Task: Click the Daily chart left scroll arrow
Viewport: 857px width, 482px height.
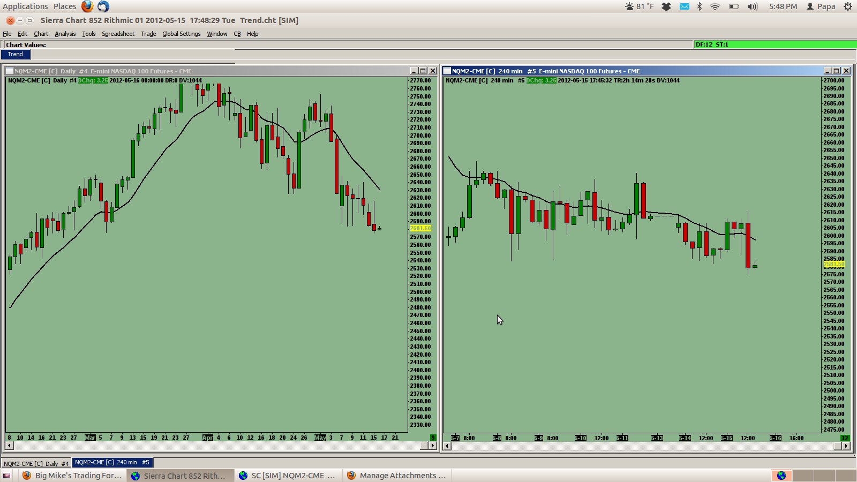Action: [x=9, y=446]
